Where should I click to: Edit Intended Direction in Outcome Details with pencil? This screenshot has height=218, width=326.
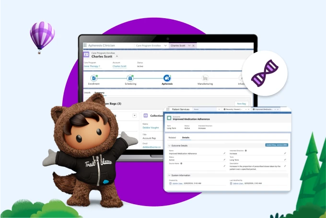pos(285,153)
